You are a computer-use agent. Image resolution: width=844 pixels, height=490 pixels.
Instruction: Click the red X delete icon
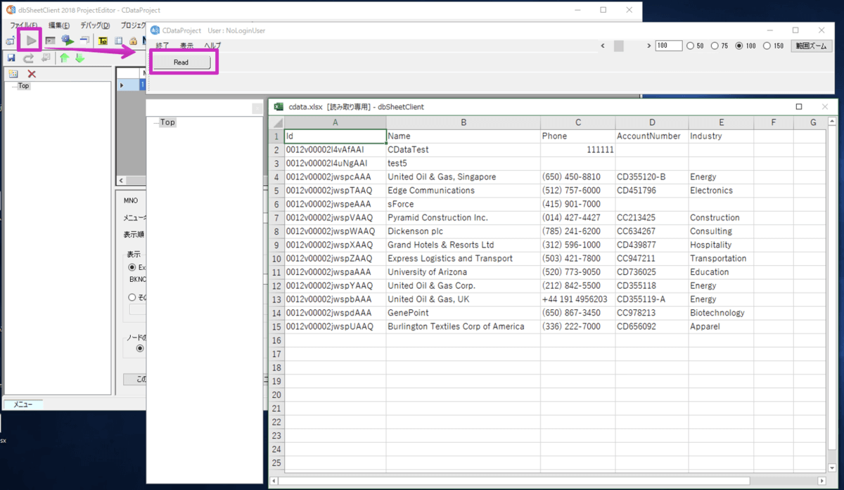32,74
